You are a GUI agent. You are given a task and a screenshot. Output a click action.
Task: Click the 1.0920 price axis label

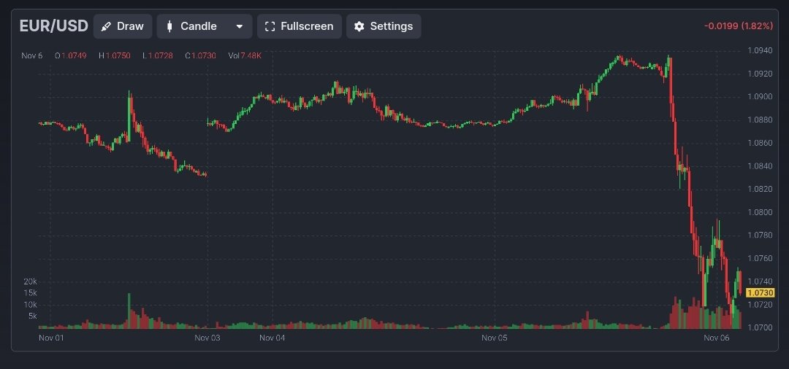(x=760, y=74)
